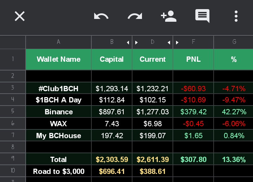Show hidden column using arrow before F

[177, 42]
